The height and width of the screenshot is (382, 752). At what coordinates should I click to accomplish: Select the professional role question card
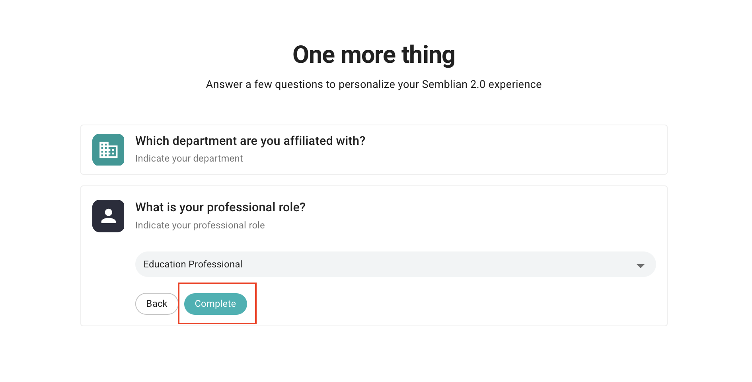click(x=374, y=255)
